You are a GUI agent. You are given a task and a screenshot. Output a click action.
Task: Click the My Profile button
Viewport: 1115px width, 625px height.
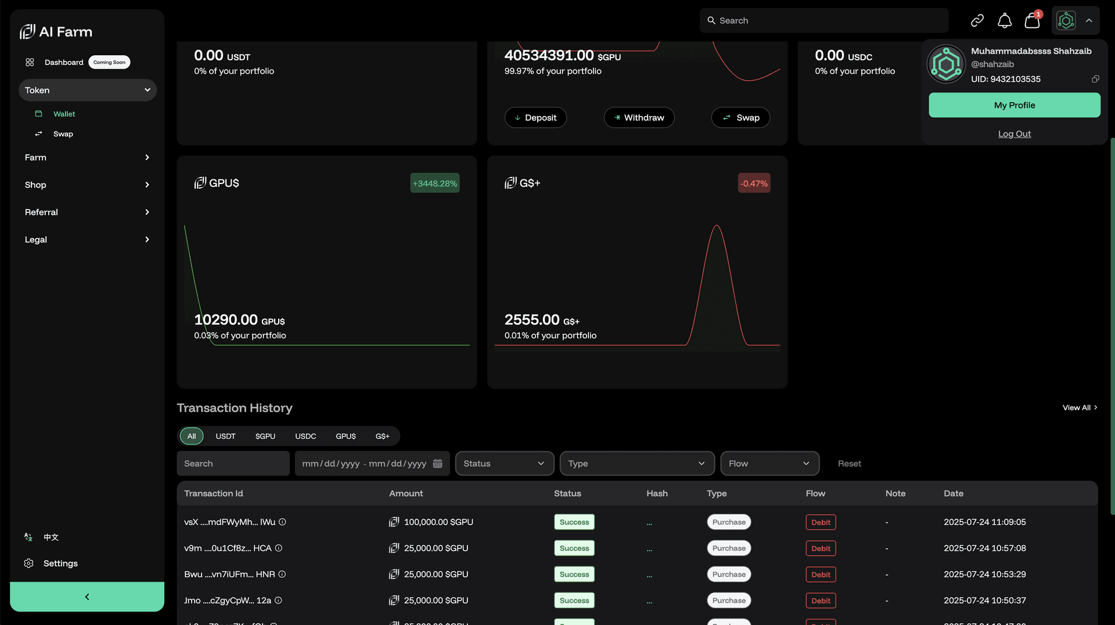pos(1014,105)
